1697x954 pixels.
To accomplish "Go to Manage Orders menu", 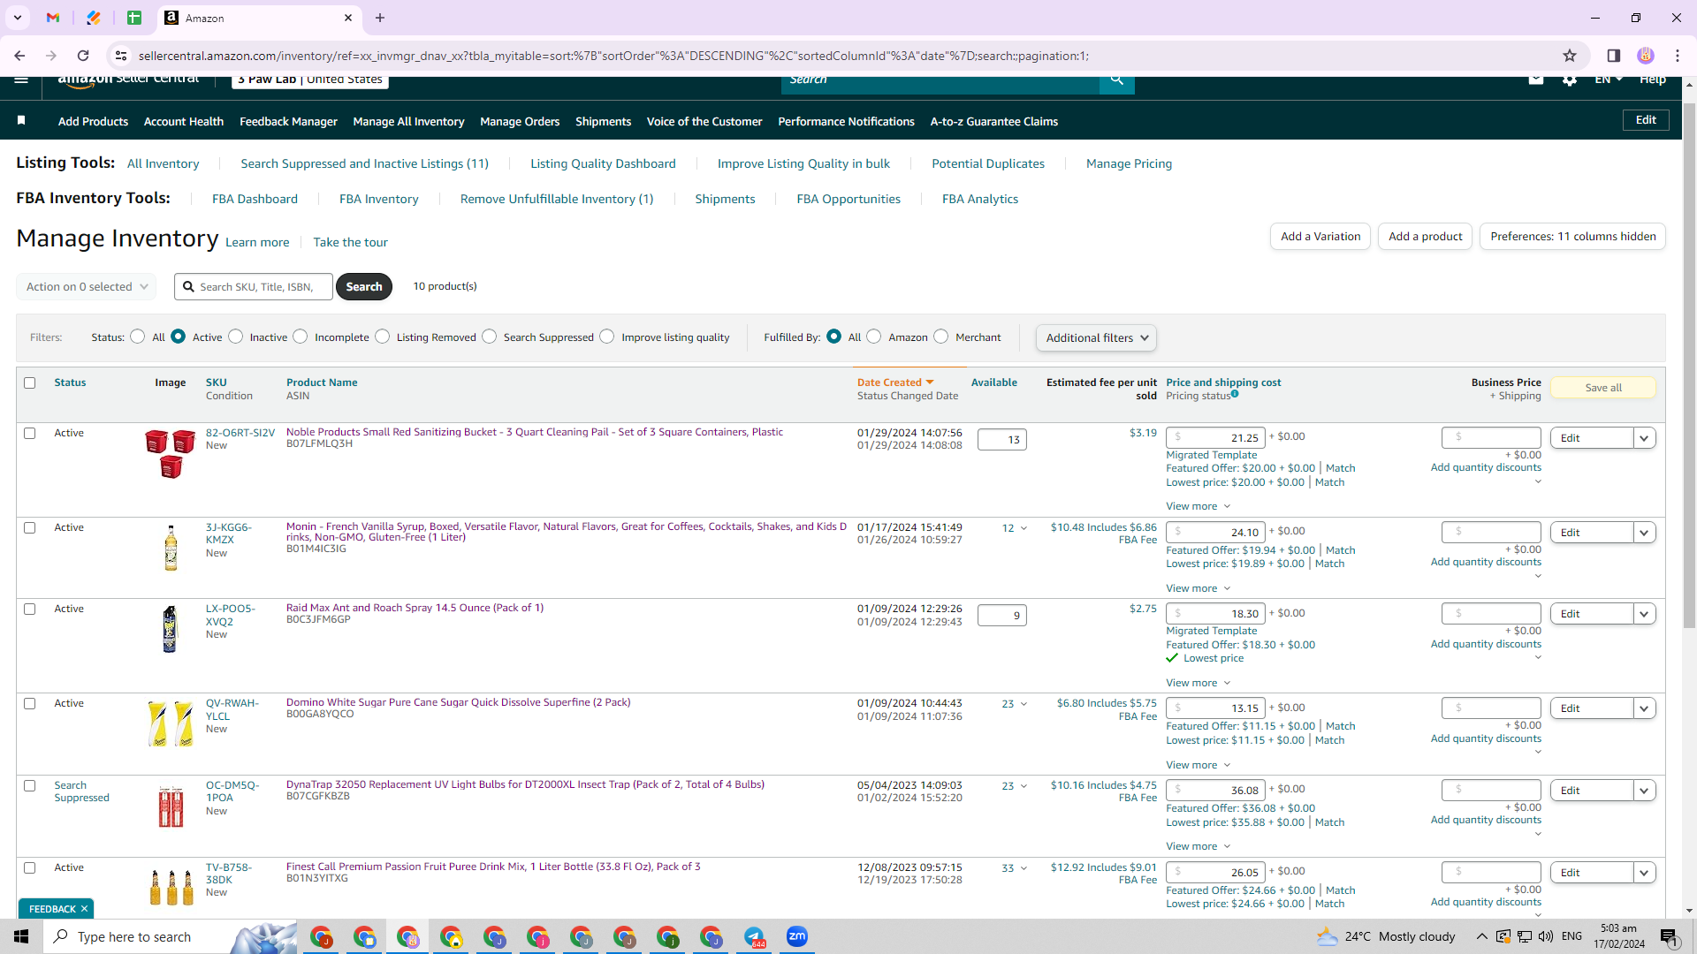I will [x=520, y=122].
